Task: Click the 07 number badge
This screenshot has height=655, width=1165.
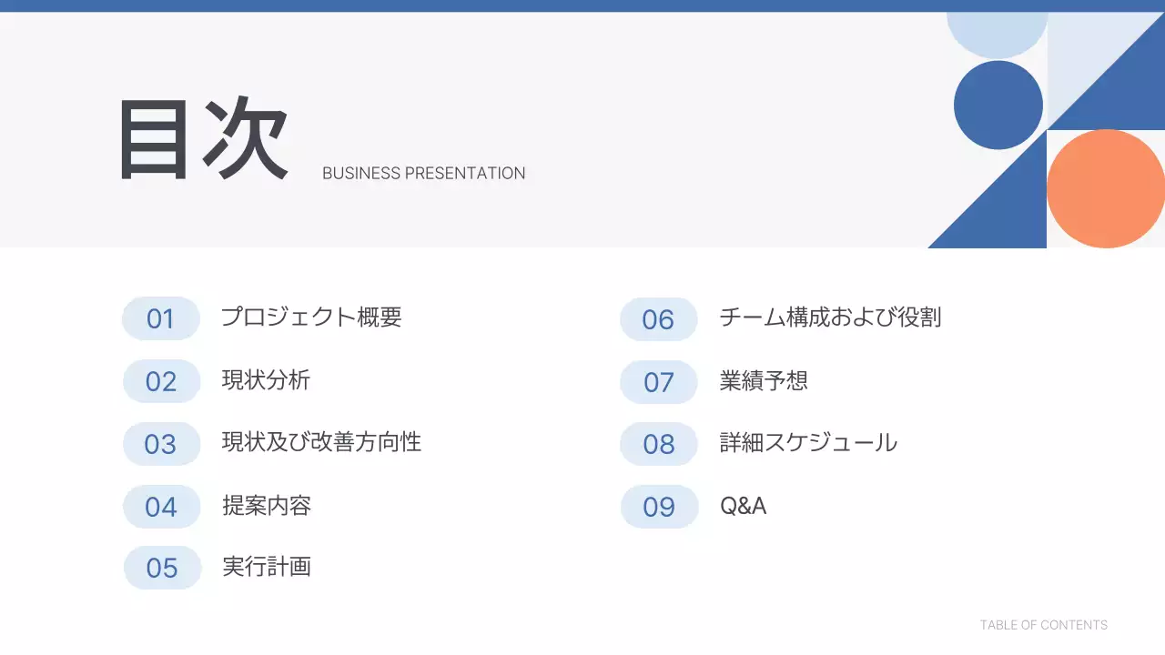Action: [658, 382]
